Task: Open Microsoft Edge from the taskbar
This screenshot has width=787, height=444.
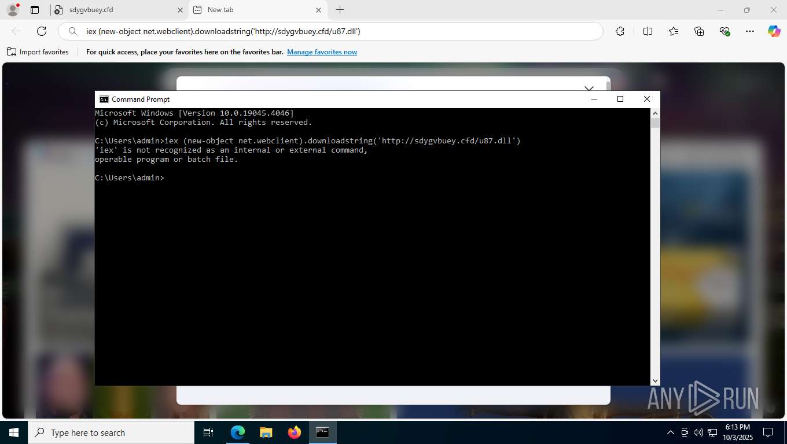Action: (238, 432)
